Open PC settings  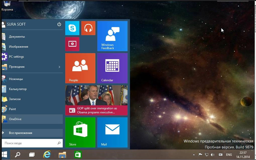[32, 57]
